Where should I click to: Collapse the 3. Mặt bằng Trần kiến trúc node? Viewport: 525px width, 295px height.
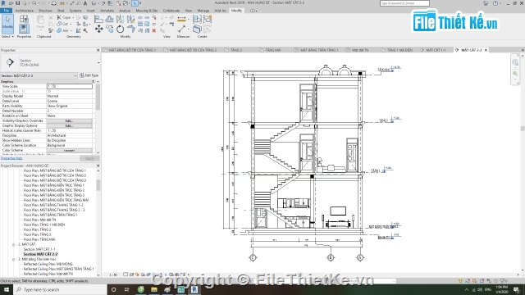(14, 259)
